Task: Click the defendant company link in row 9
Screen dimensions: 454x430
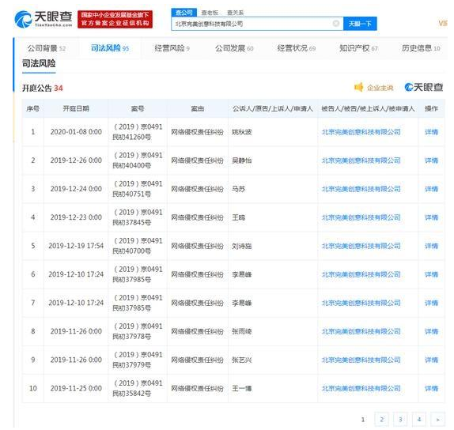Action: [x=361, y=360]
